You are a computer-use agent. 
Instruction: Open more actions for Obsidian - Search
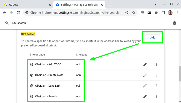pyautogui.click(x=156, y=97)
